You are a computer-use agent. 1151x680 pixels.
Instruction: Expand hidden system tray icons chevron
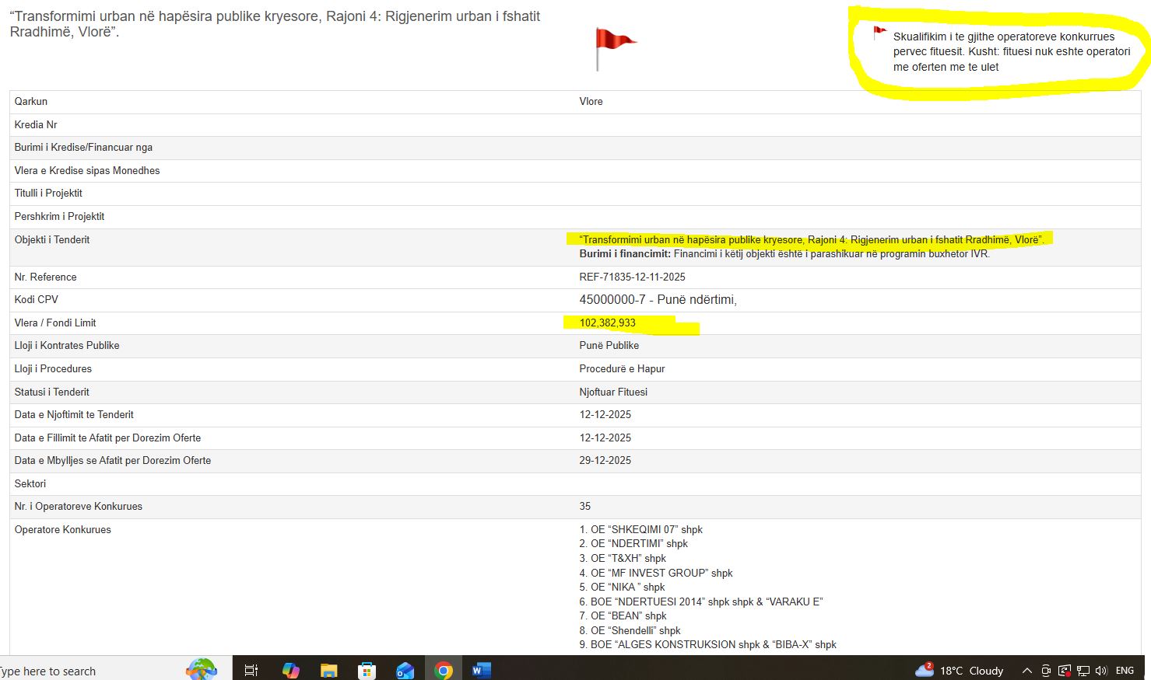pyautogui.click(x=1026, y=671)
